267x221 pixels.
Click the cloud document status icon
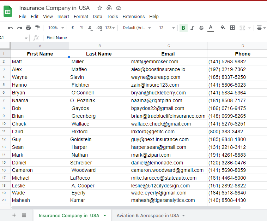tap(119, 8)
